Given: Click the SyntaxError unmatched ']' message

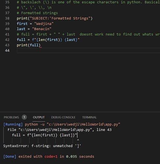Looking at the screenshot, I should [42, 146].
